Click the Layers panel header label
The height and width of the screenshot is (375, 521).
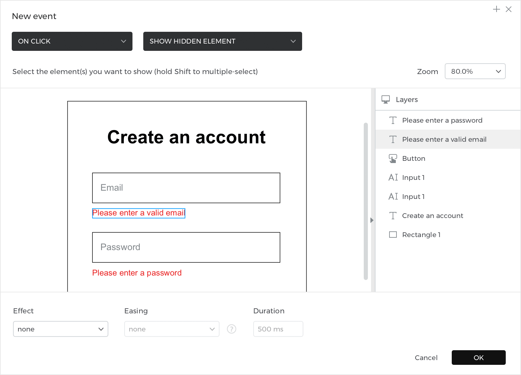point(407,99)
